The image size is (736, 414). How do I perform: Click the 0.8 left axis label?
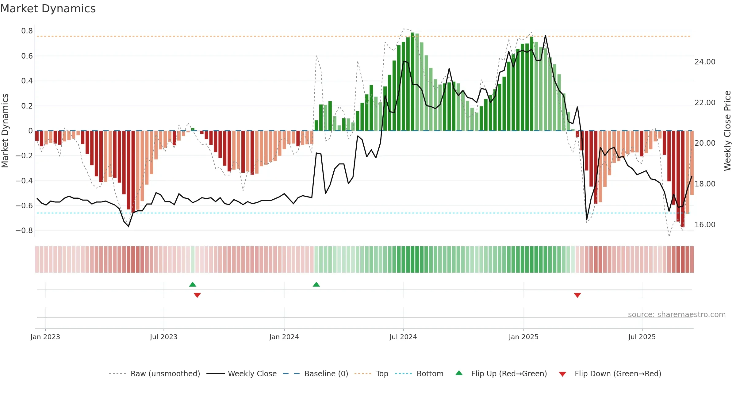(x=27, y=31)
